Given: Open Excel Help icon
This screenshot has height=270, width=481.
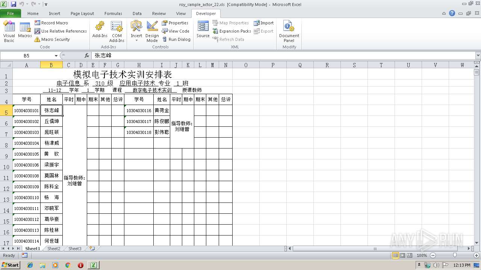Looking at the screenshot, I should point(452,13).
